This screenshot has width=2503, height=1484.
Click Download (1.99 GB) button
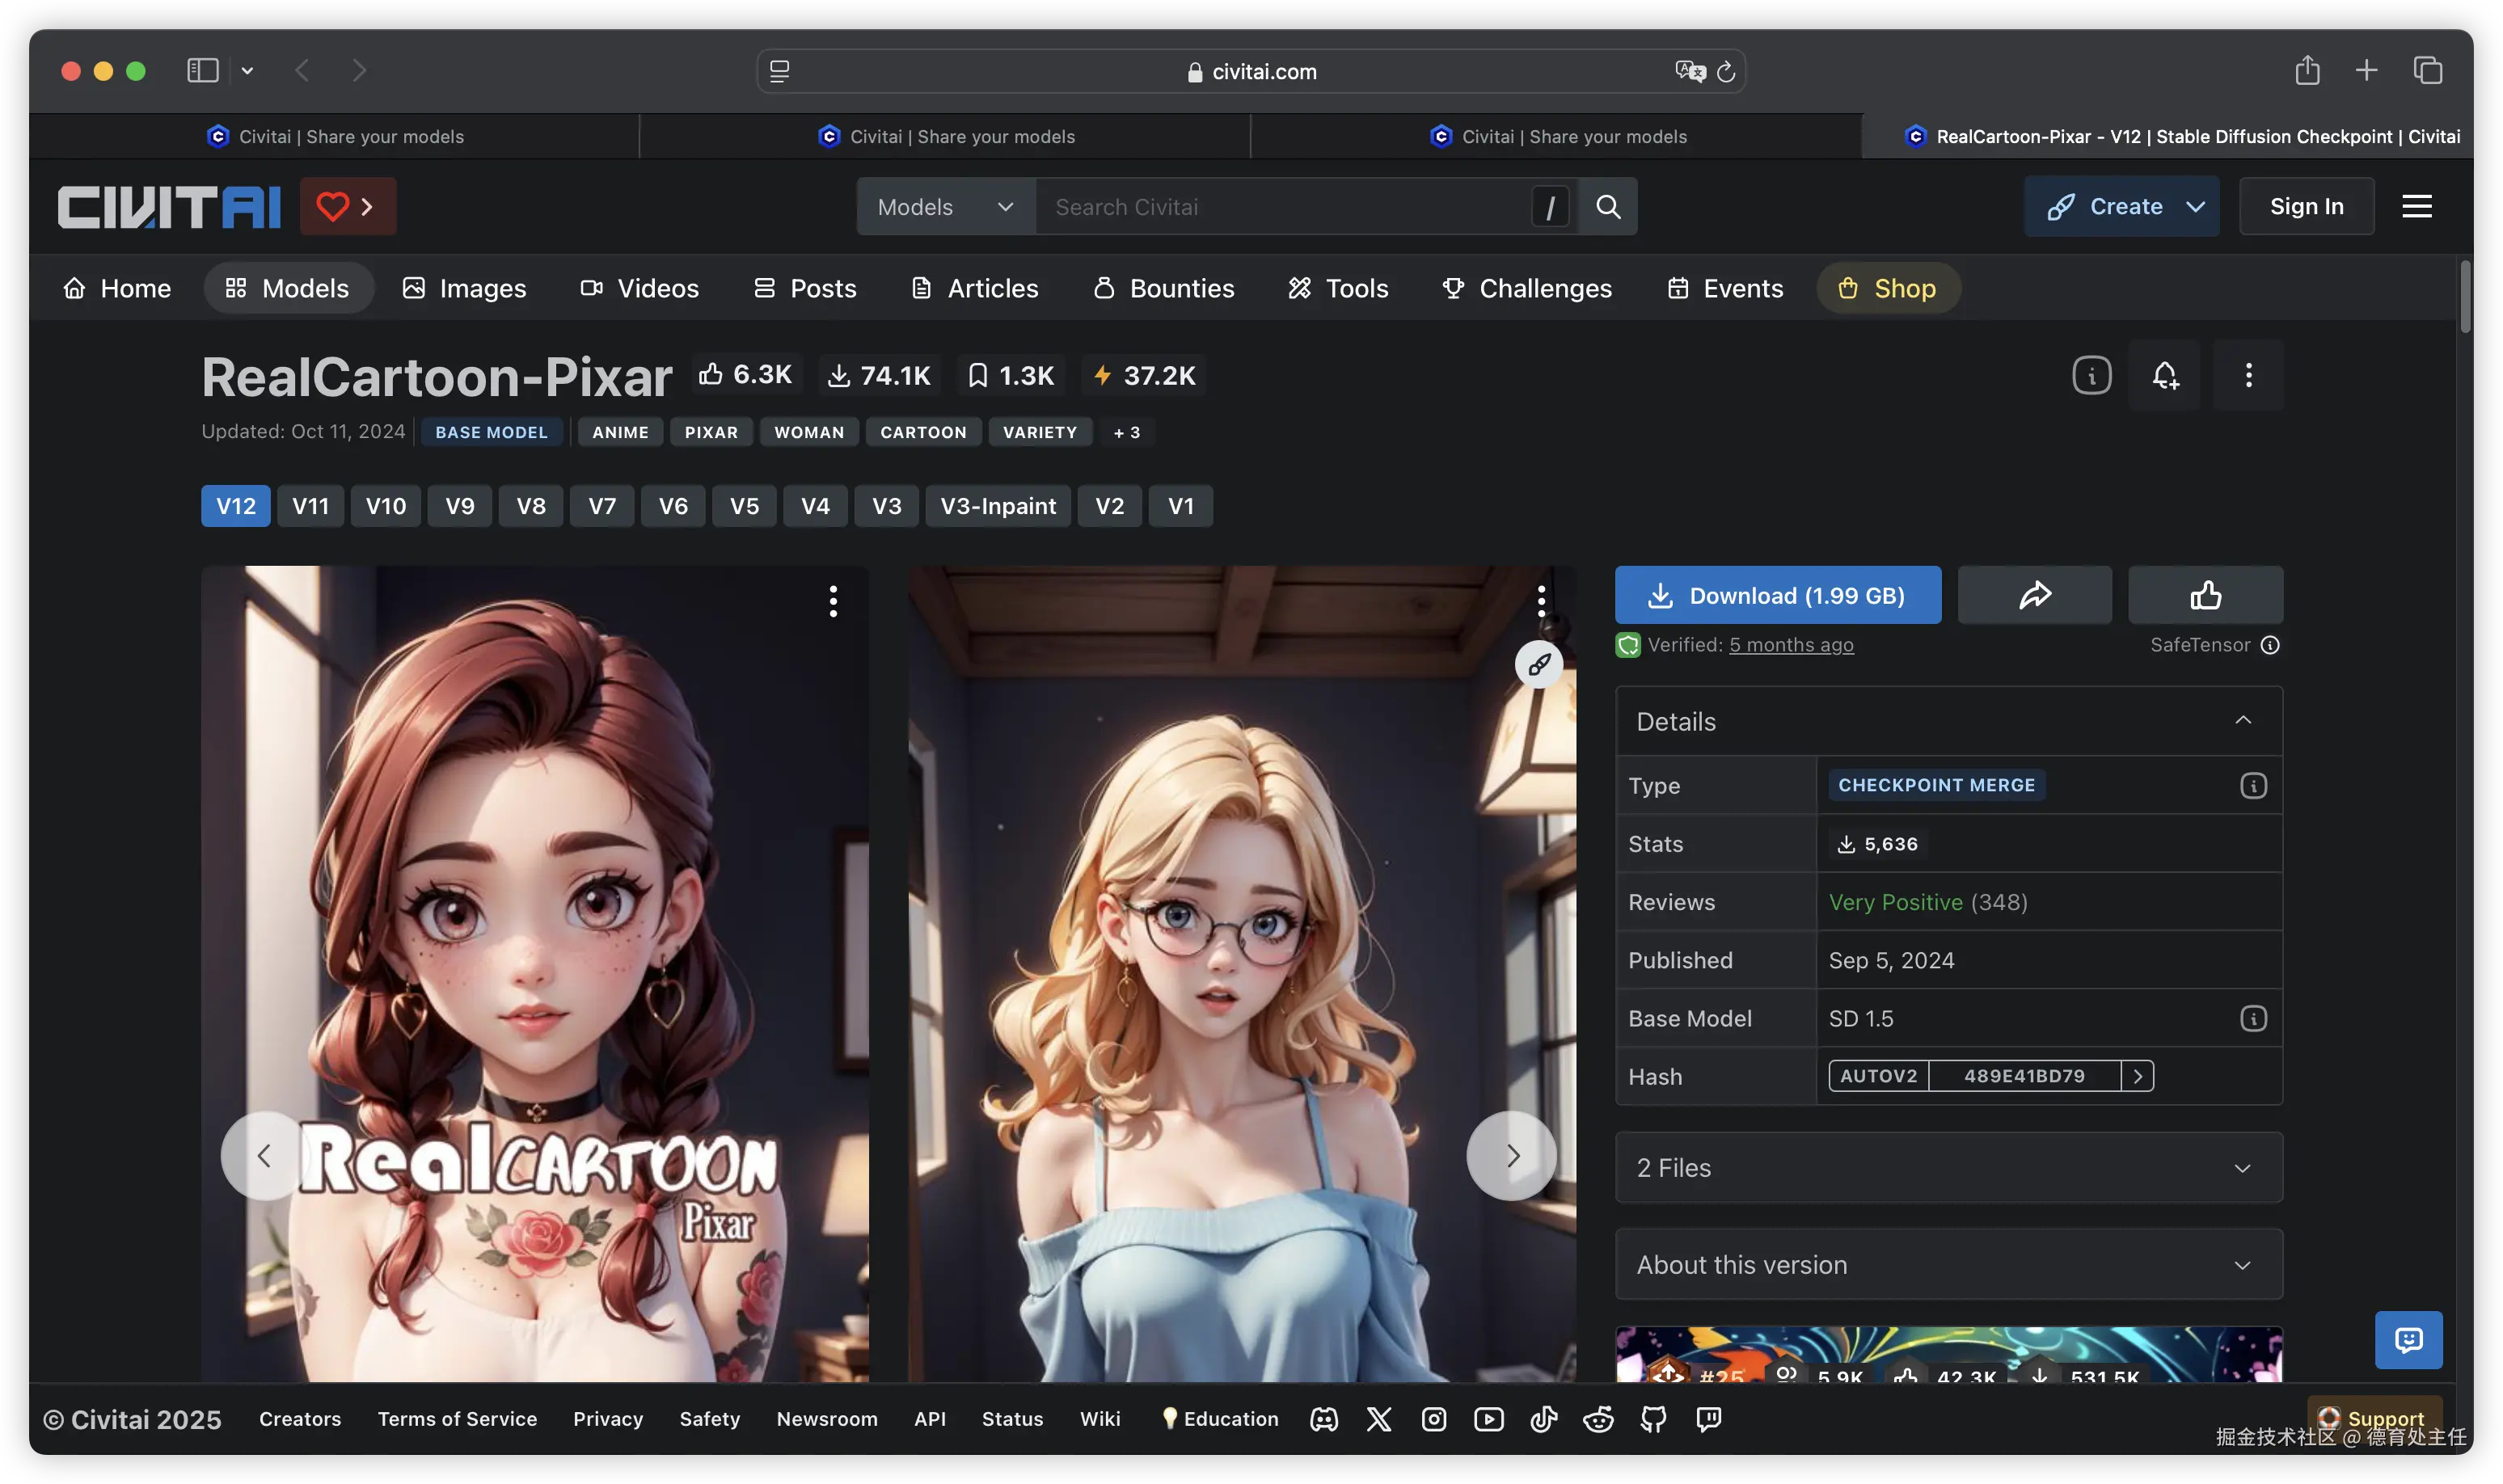[x=1777, y=595]
